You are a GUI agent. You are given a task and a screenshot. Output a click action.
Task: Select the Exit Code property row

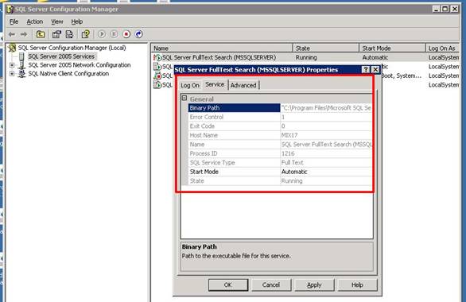pos(280,126)
